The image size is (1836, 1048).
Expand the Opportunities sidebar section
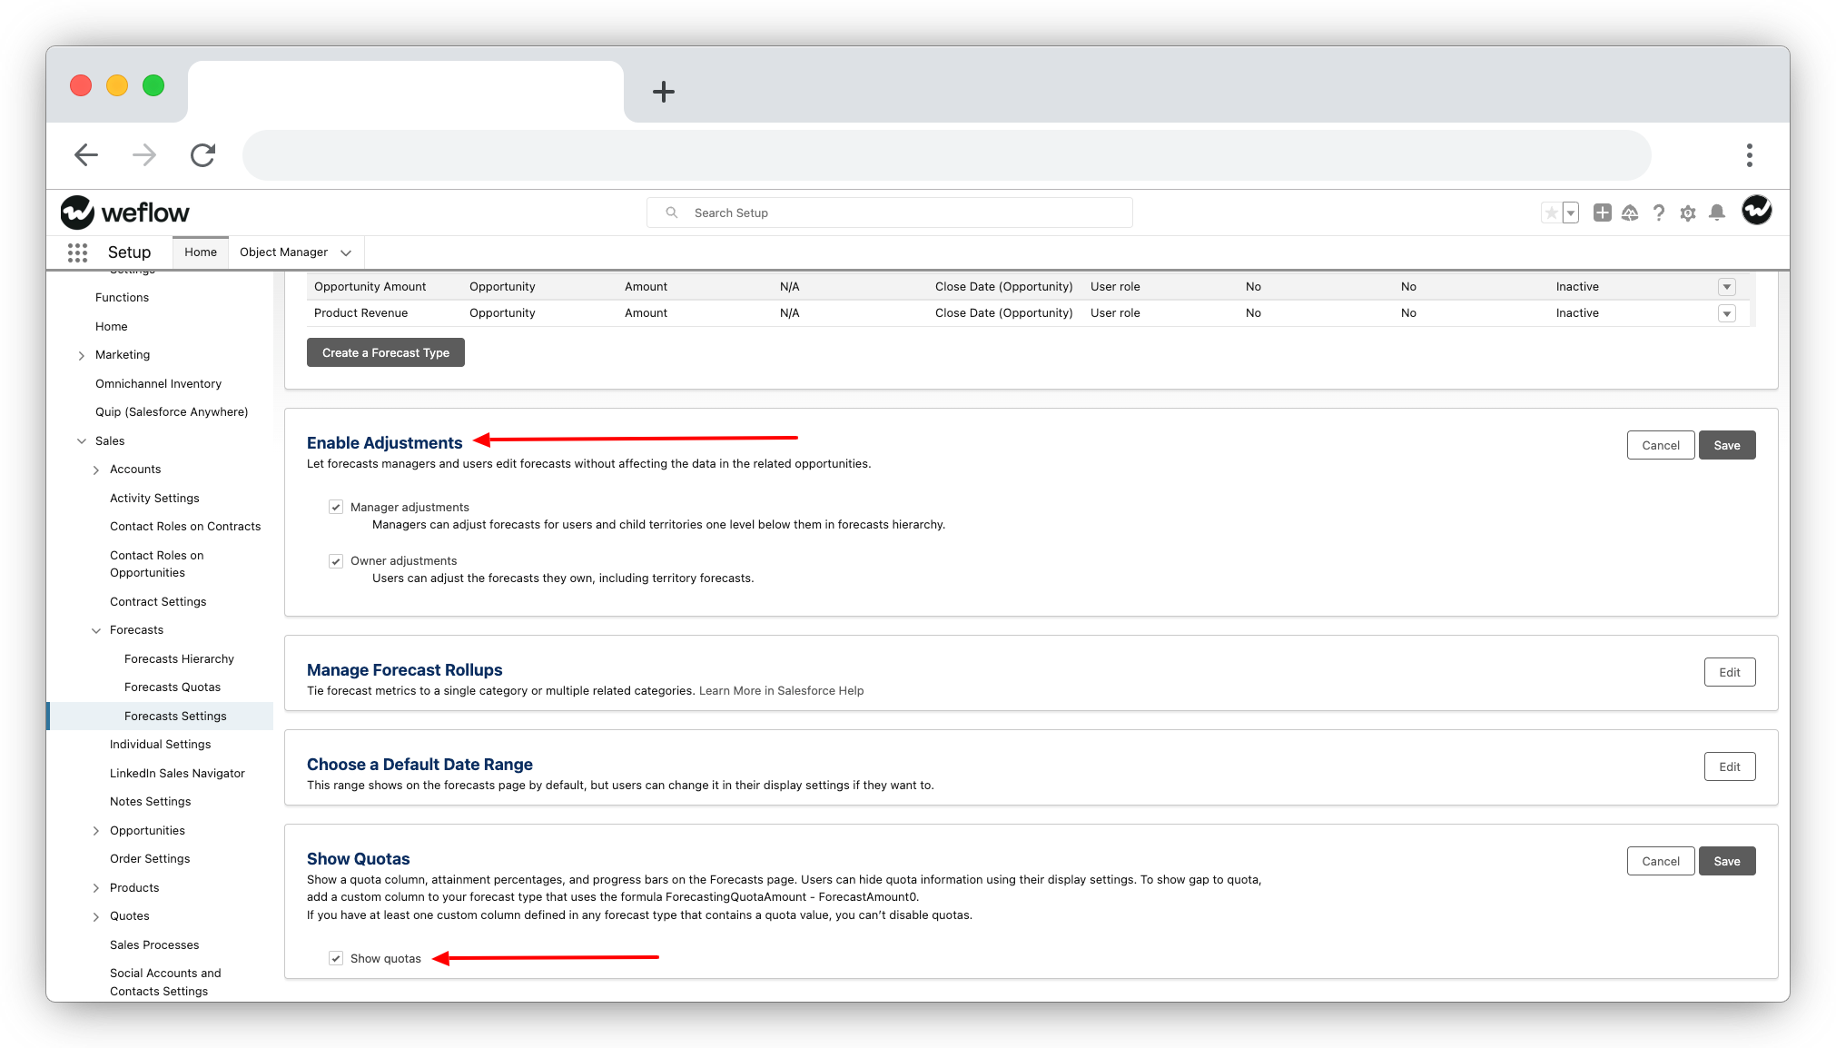(x=96, y=830)
